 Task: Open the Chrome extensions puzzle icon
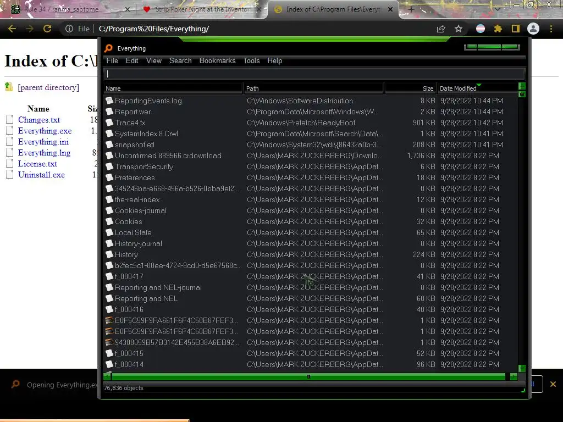coord(498,29)
